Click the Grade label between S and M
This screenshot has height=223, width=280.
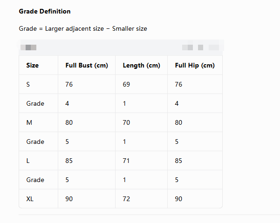click(35, 103)
